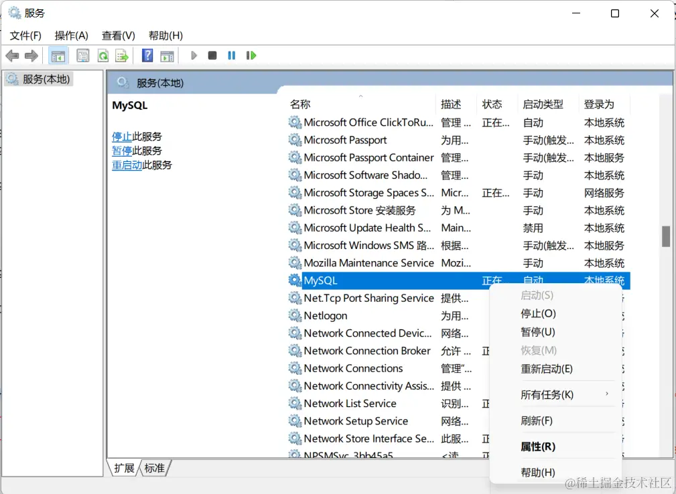Viewport: 676px width, 494px height.
Task: Choose 暂停(U) in the context menu
Action: click(x=537, y=332)
